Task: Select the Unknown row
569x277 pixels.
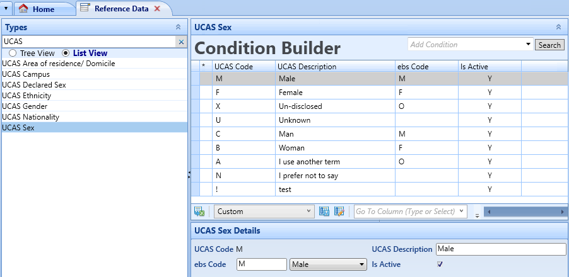Action: 380,120
